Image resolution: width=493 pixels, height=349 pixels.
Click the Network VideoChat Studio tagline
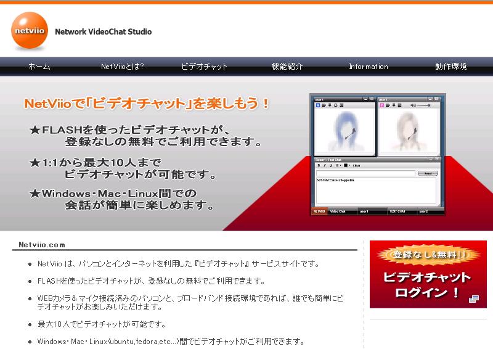[103, 32]
